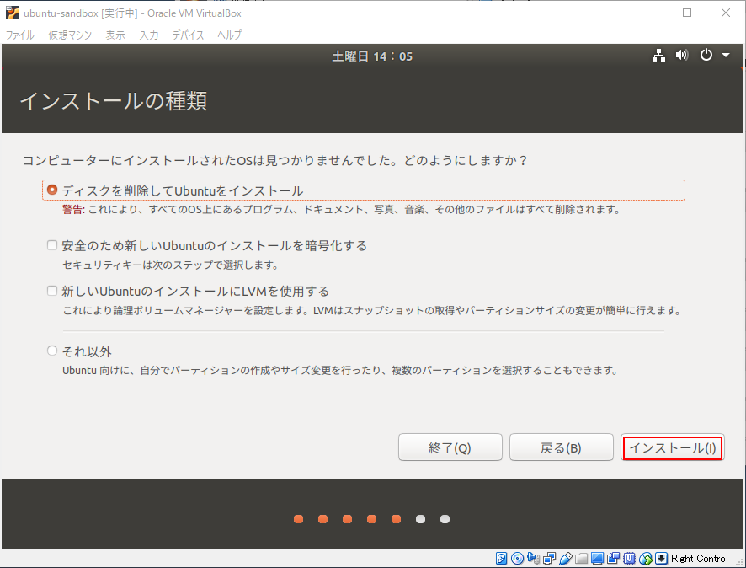Click the 'Ubuntu 向けに、自分で' description text

[341, 370]
